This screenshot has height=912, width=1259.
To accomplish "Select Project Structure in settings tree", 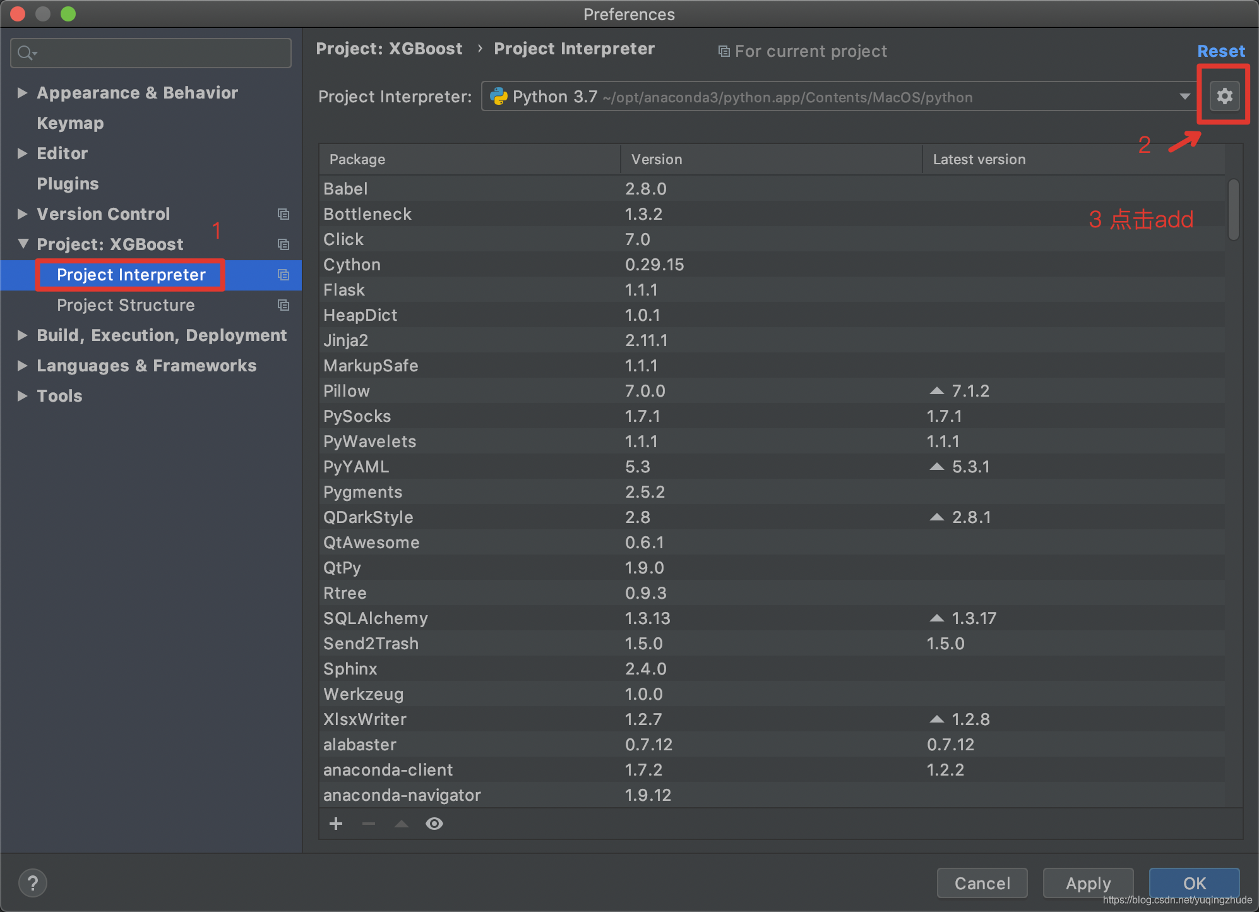I will point(126,305).
